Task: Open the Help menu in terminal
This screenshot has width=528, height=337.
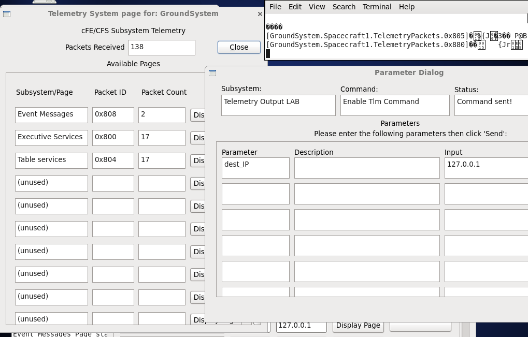Action: (407, 7)
